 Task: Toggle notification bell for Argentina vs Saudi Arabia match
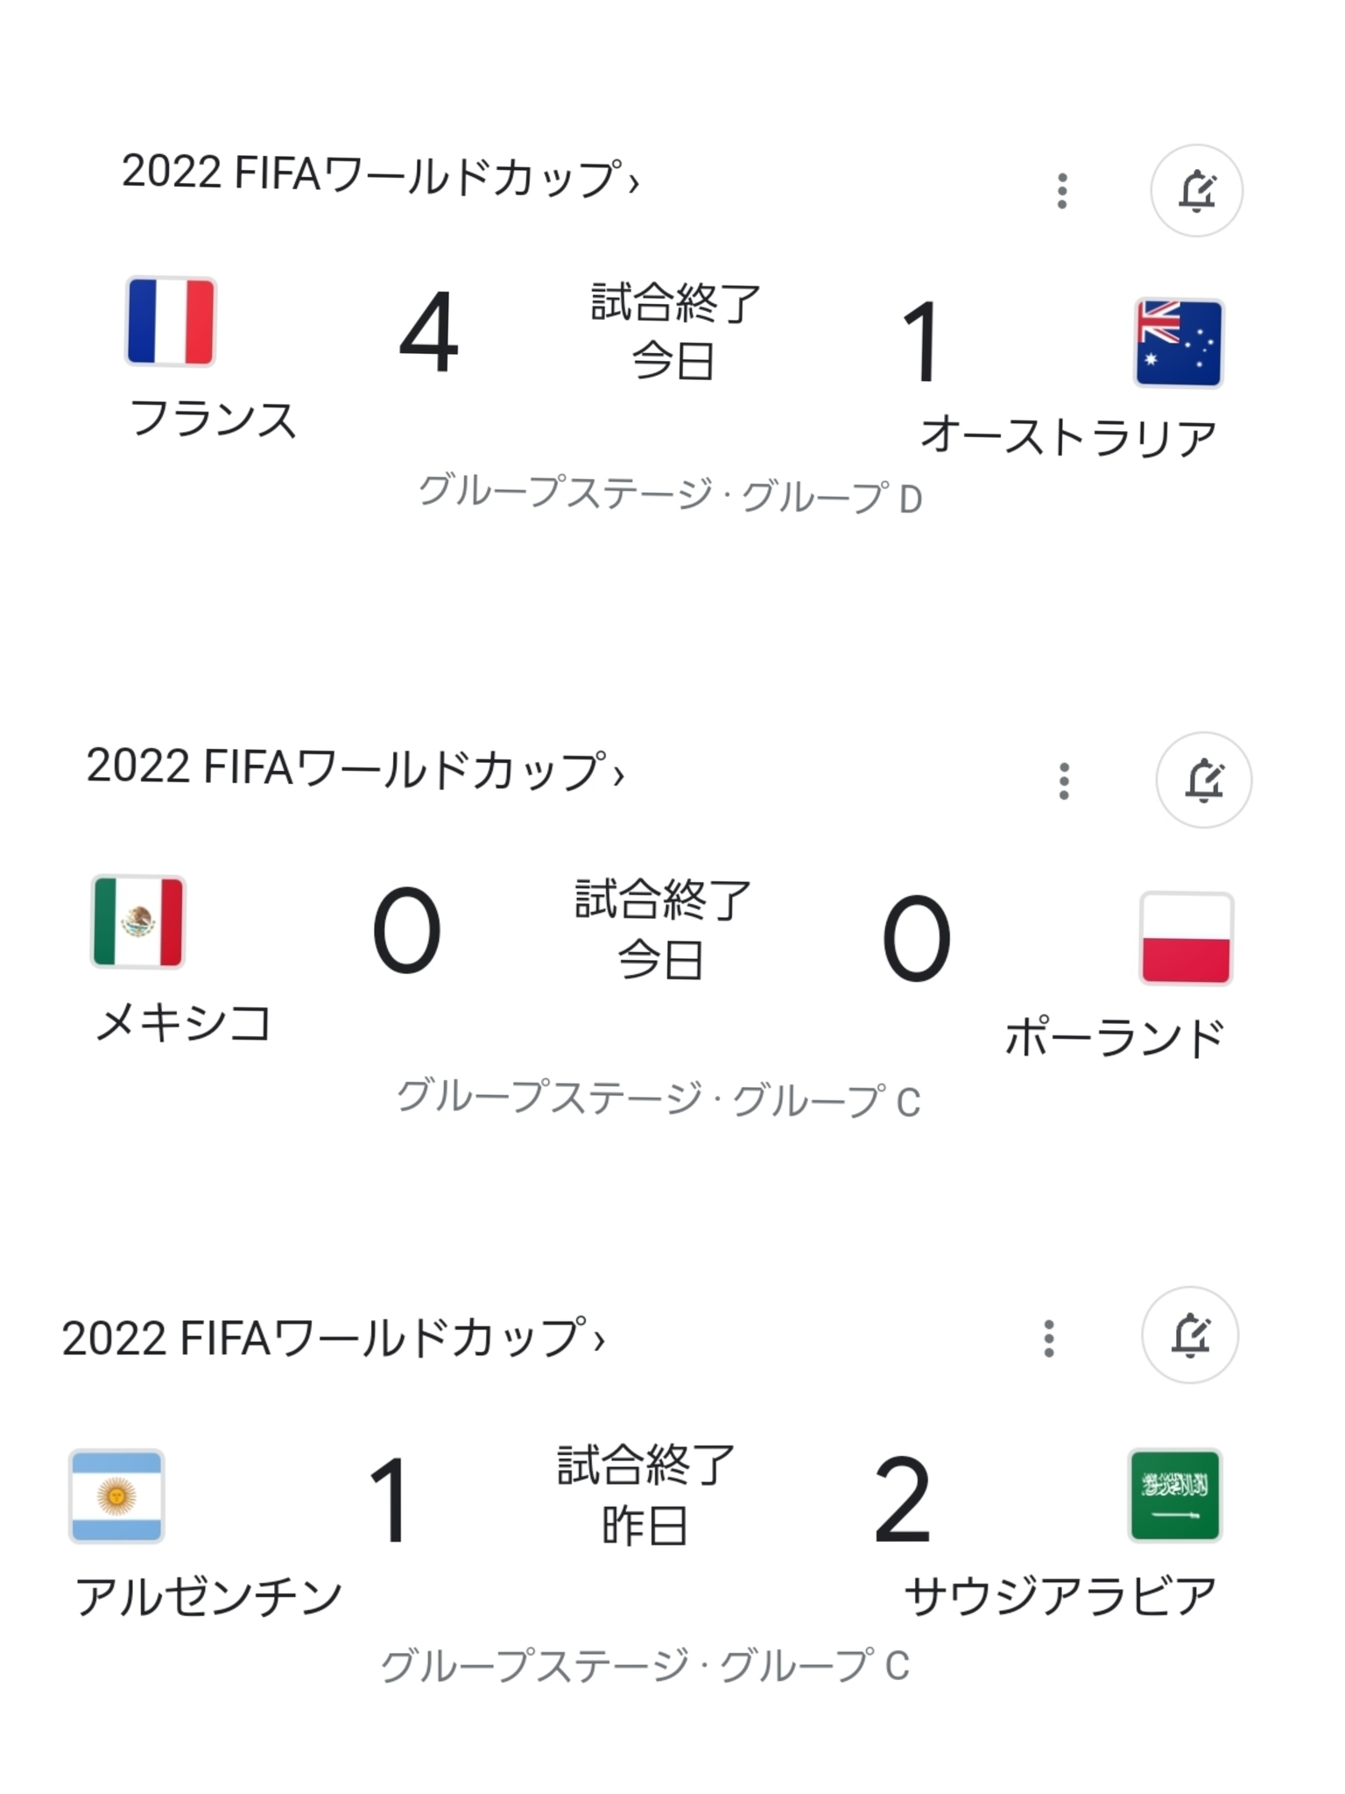[x=1190, y=1335]
